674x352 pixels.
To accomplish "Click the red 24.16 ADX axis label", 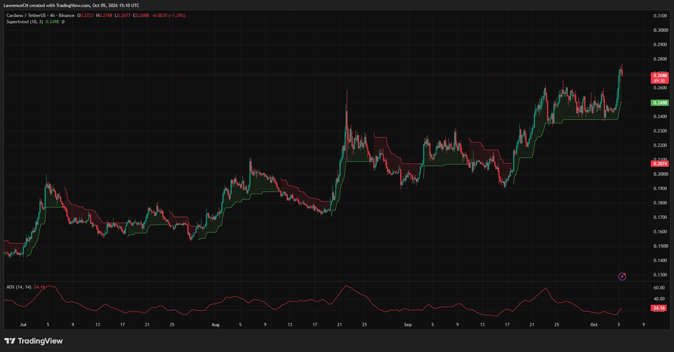I will (x=659, y=308).
